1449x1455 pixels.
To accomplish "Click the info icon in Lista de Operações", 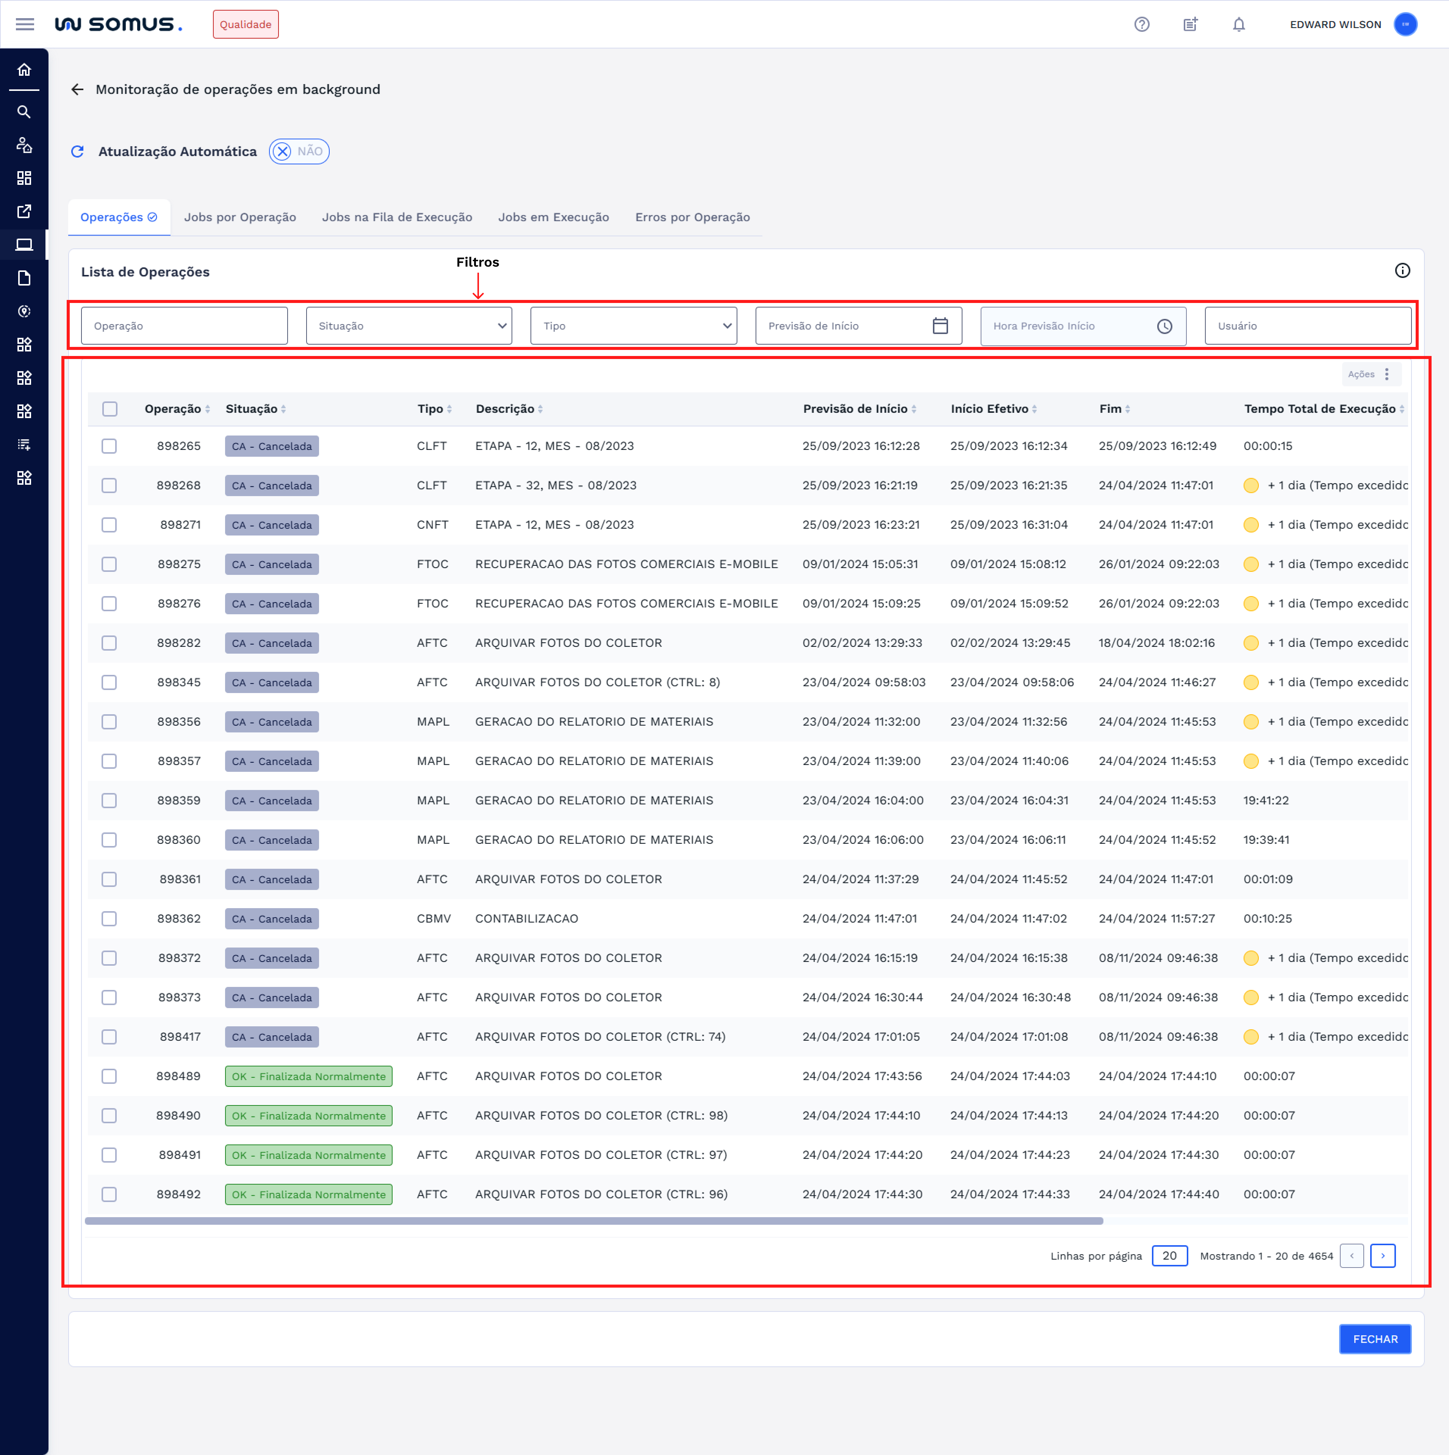I will (x=1402, y=270).
